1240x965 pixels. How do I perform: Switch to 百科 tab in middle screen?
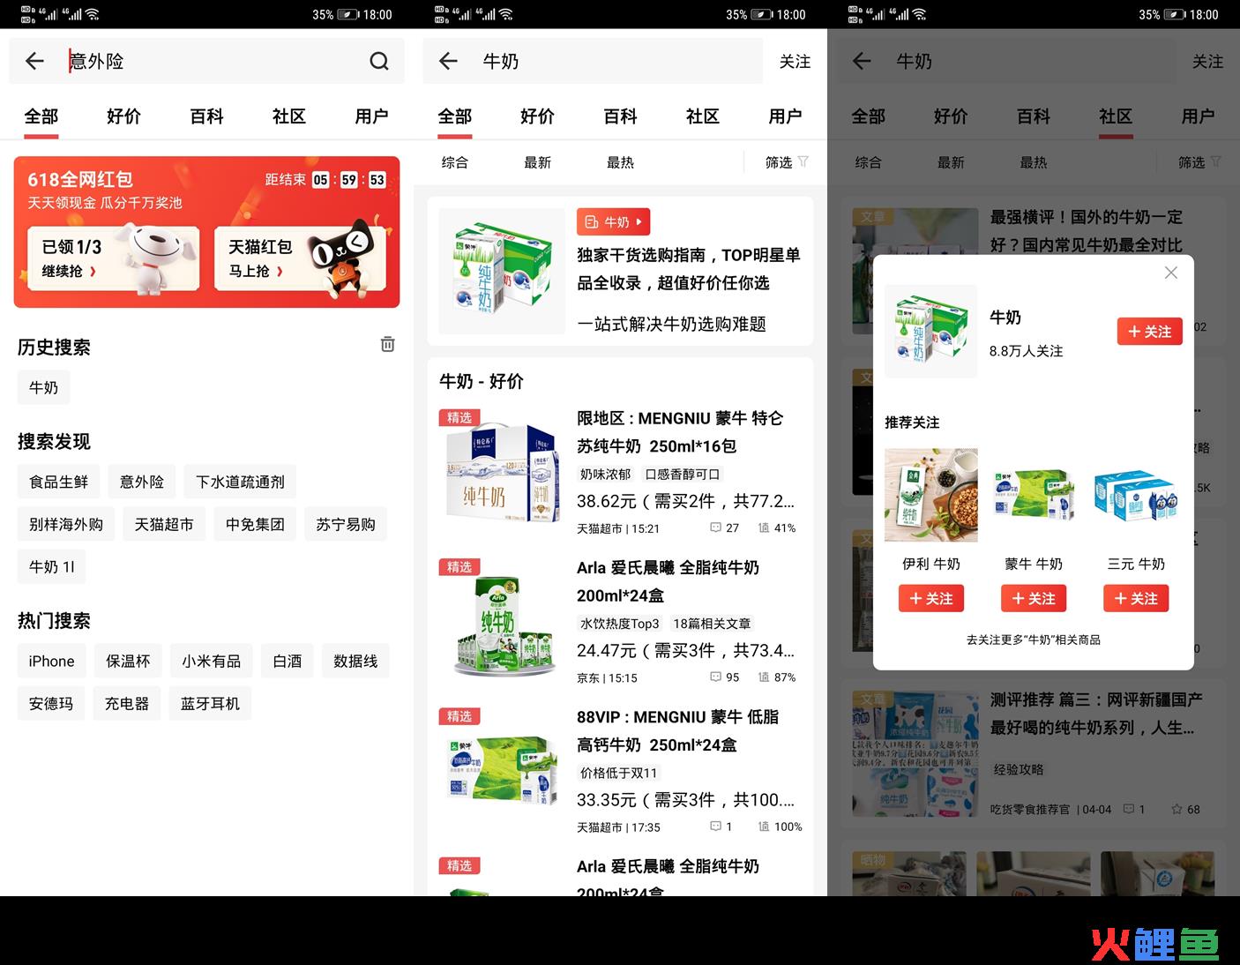[620, 116]
